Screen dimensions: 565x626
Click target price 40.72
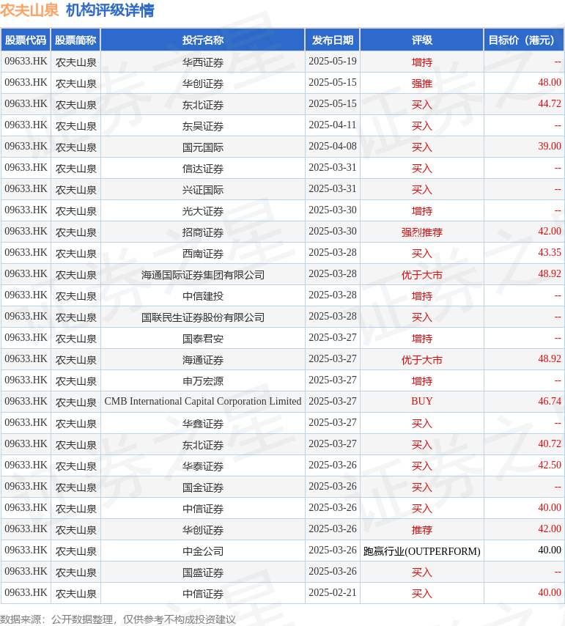point(550,443)
